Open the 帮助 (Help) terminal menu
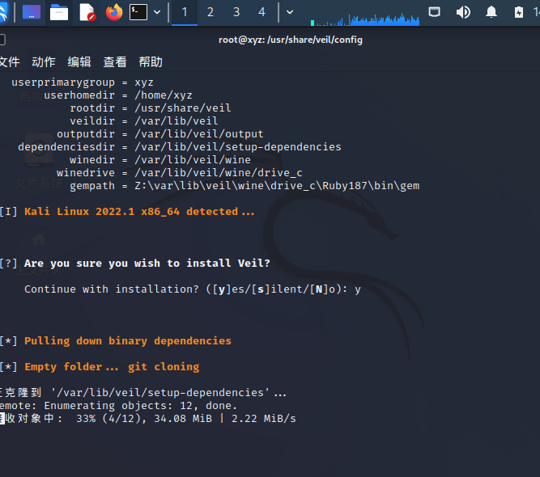Viewport: 540px width, 477px height. coord(151,62)
